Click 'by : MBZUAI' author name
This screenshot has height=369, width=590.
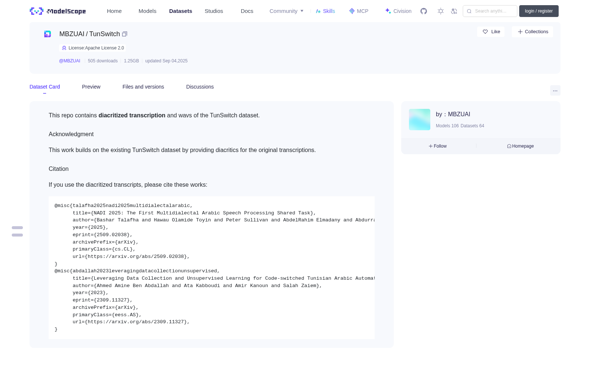(453, 114)
